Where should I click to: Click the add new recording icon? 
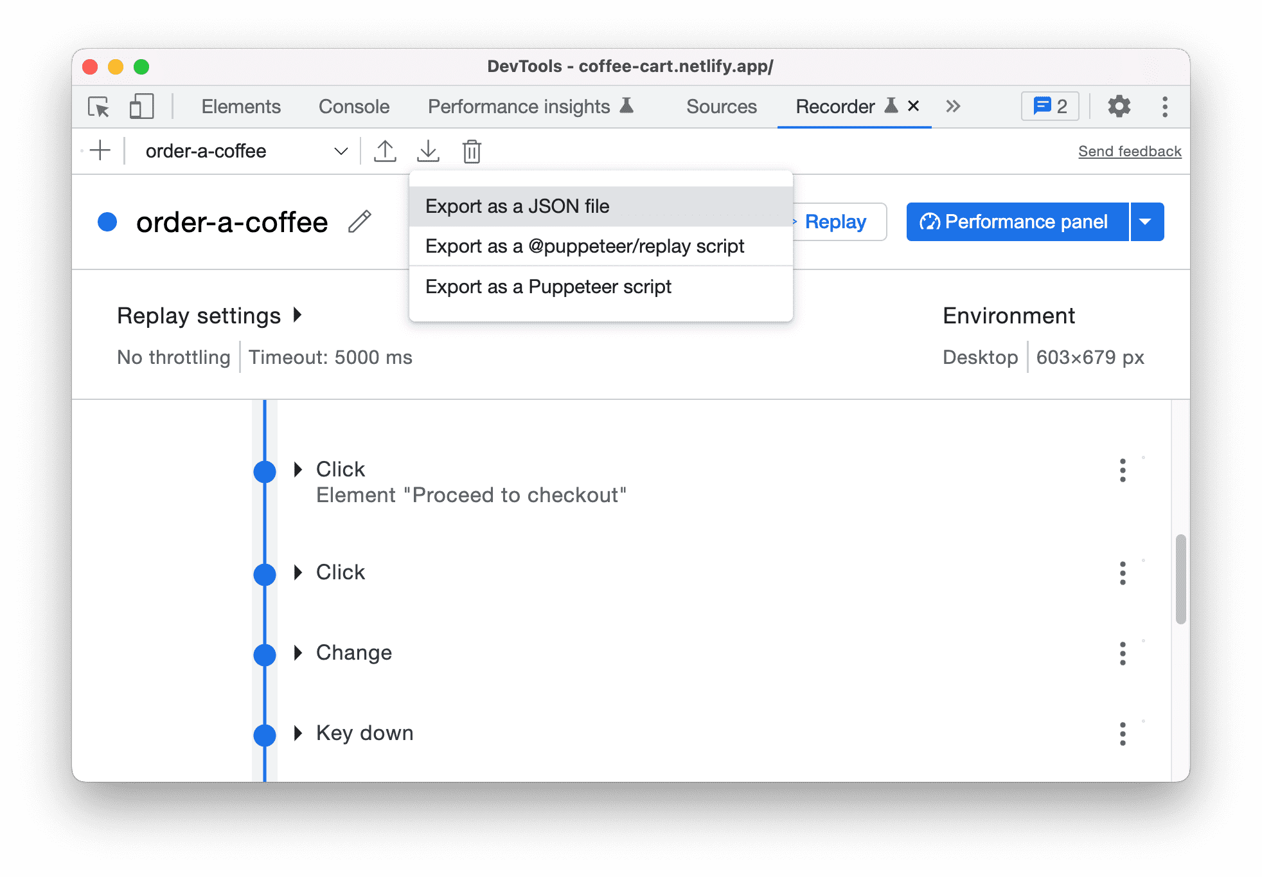click(99, 152)
